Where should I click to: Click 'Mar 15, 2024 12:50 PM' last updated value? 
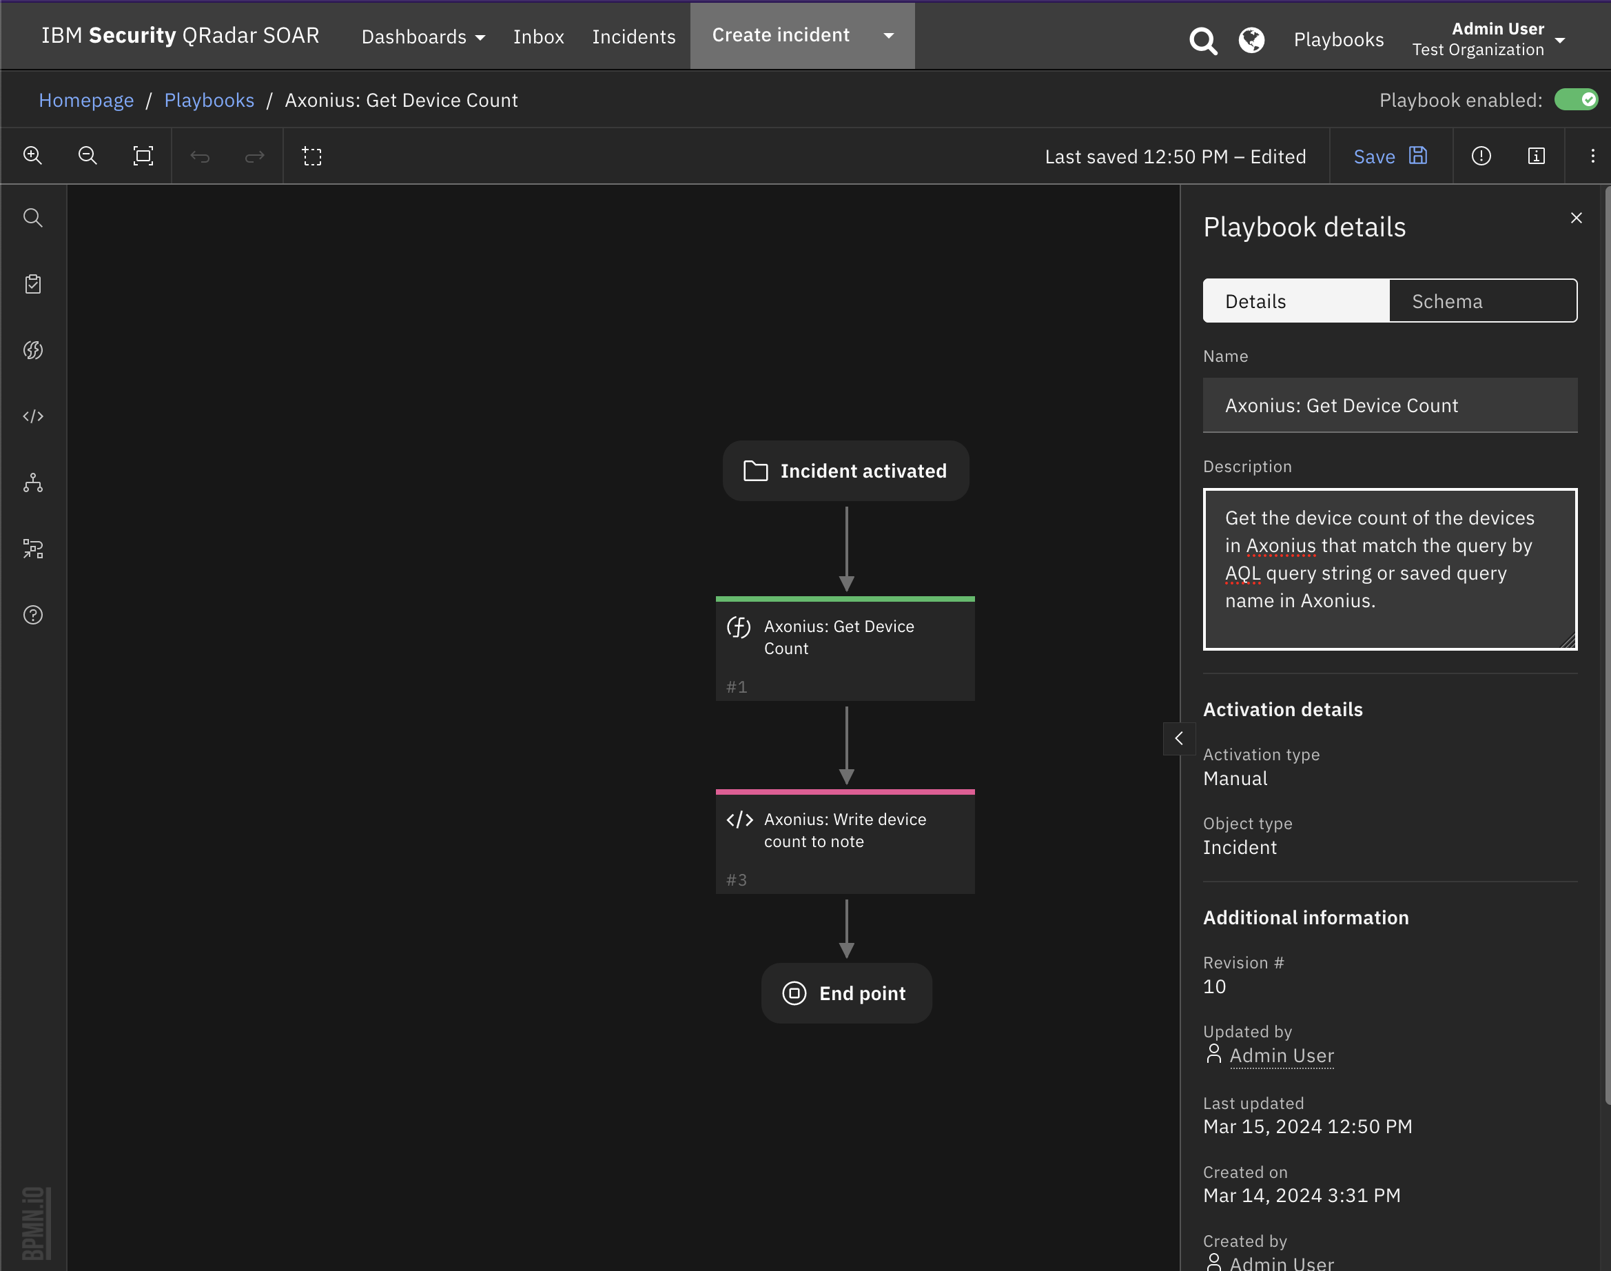(1308, 1126)
